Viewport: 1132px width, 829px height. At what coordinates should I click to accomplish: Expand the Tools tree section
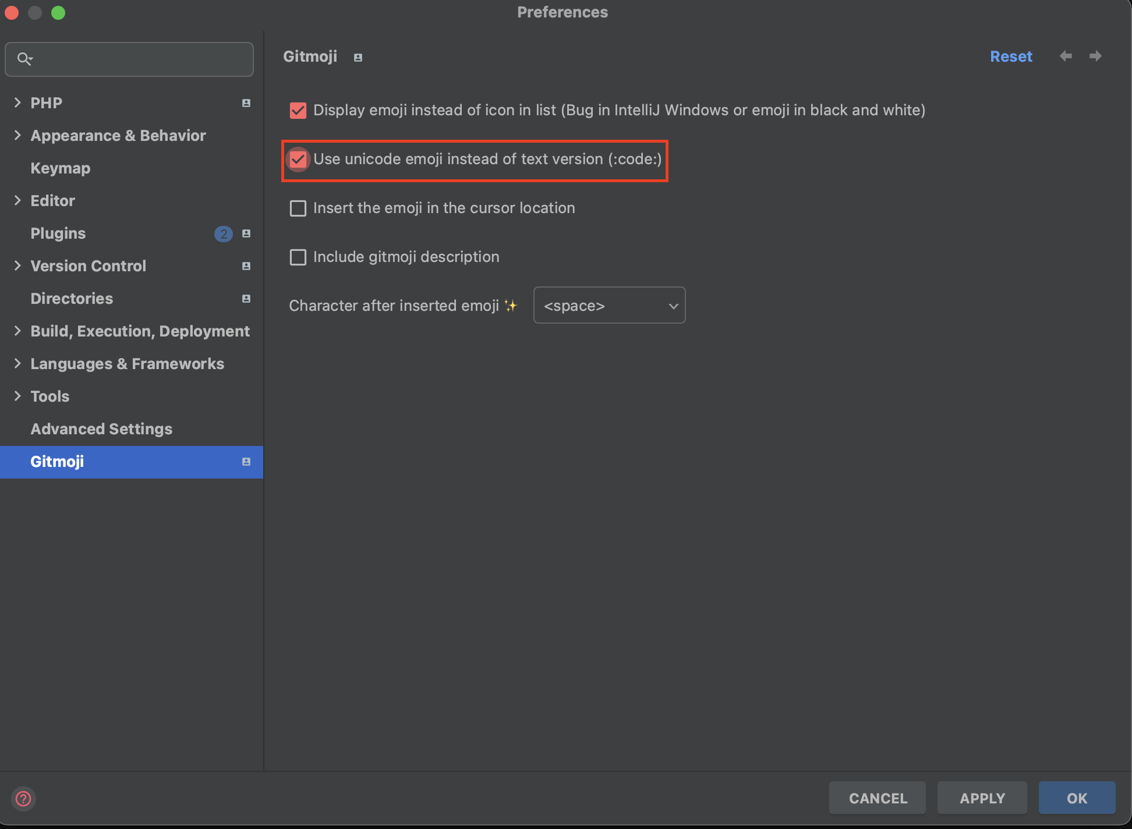point(17,396)
